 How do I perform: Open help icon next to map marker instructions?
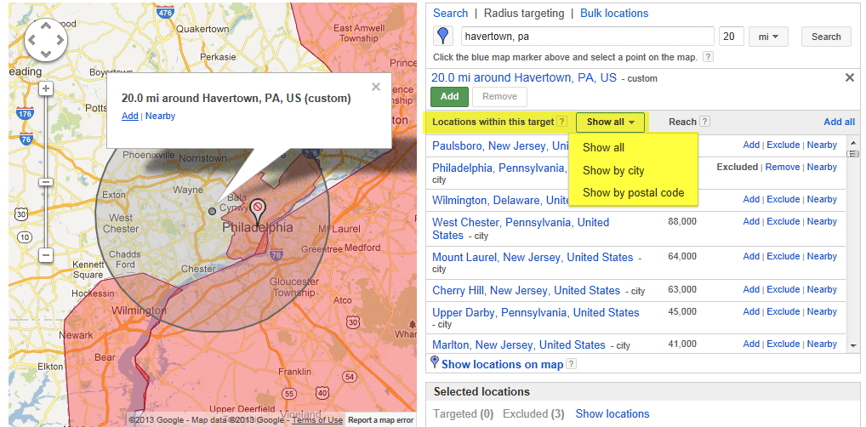pos(708,57)
